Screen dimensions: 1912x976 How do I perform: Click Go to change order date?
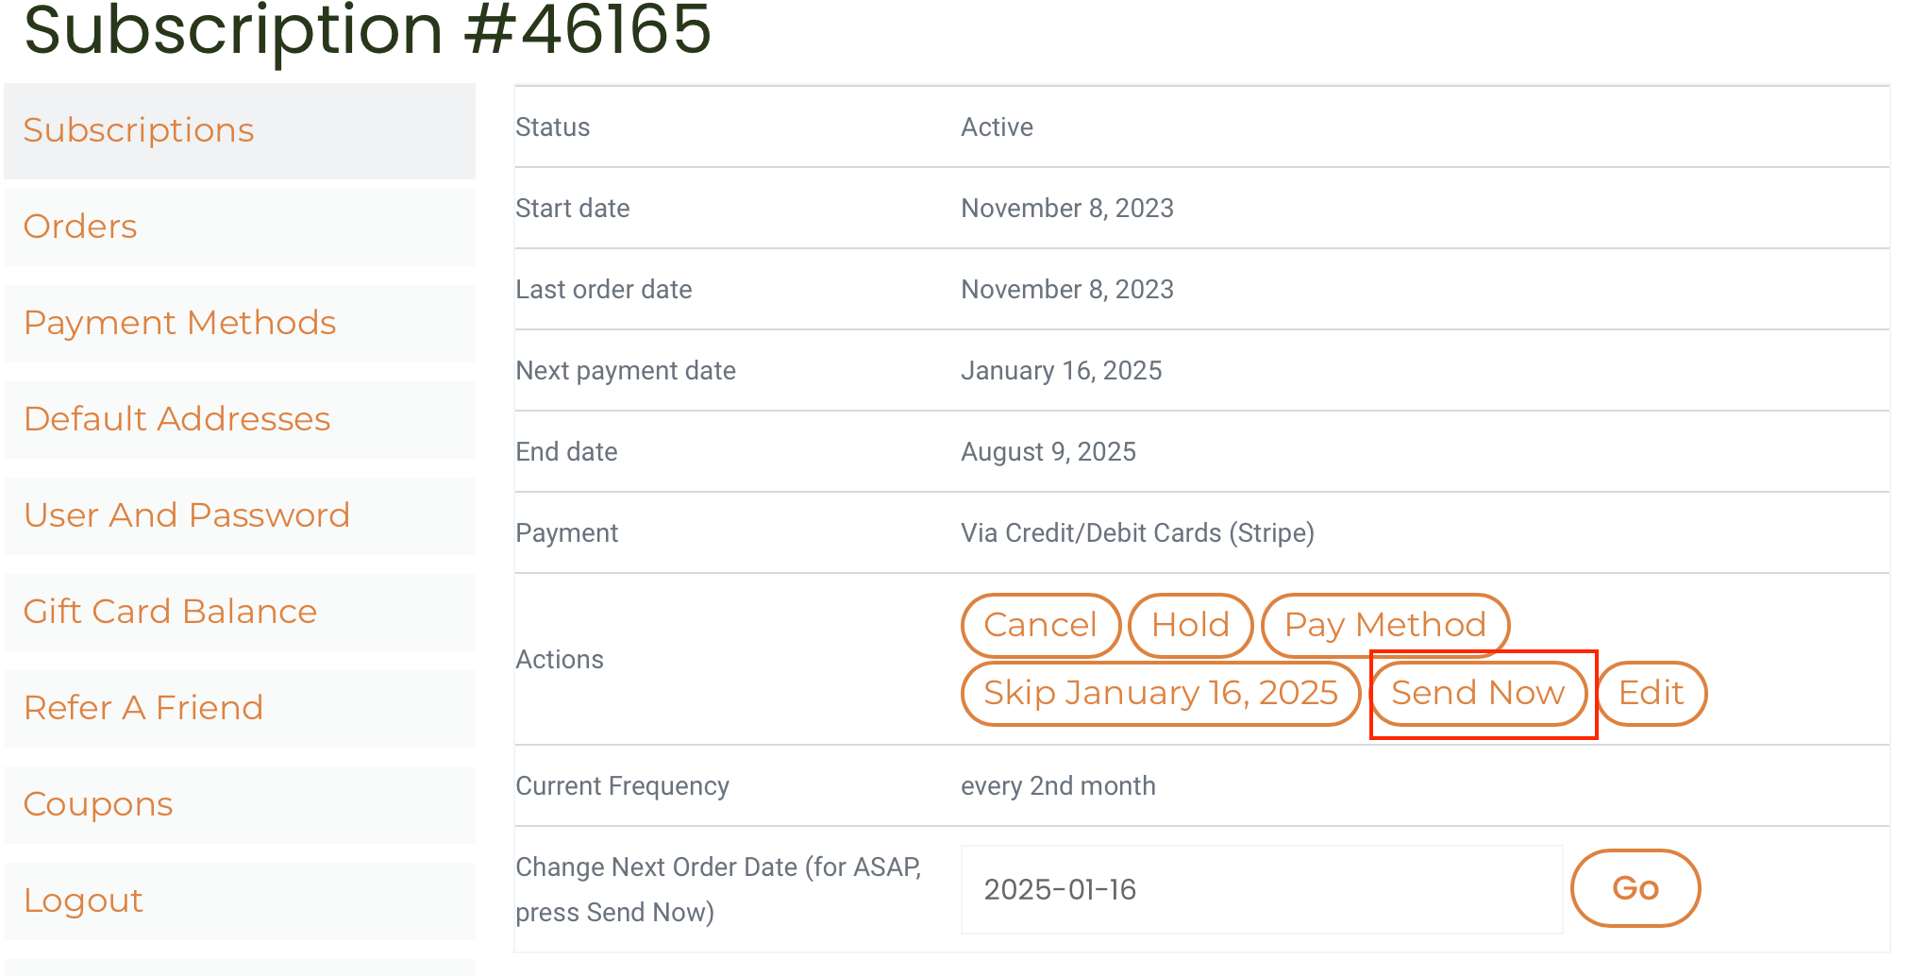tap(1635, 888)
